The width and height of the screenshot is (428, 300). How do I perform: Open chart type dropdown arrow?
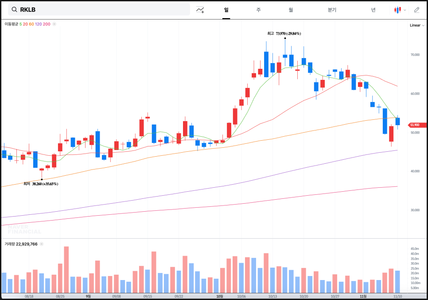click(405, 10)
